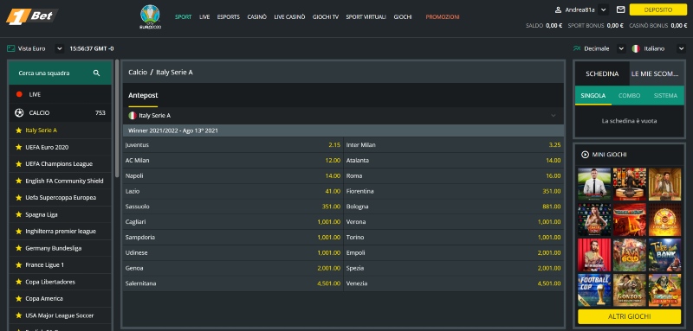693x331 pixels.
Task: Click the ALTRI GIOCHI button
Action: pos(630,316)
